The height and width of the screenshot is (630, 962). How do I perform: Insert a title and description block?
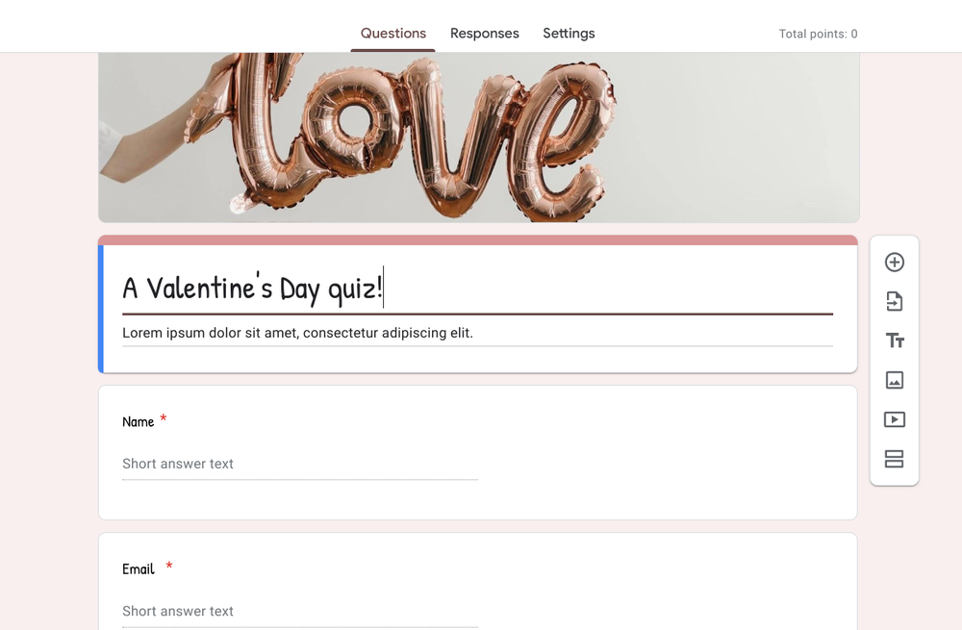(894, 340)
